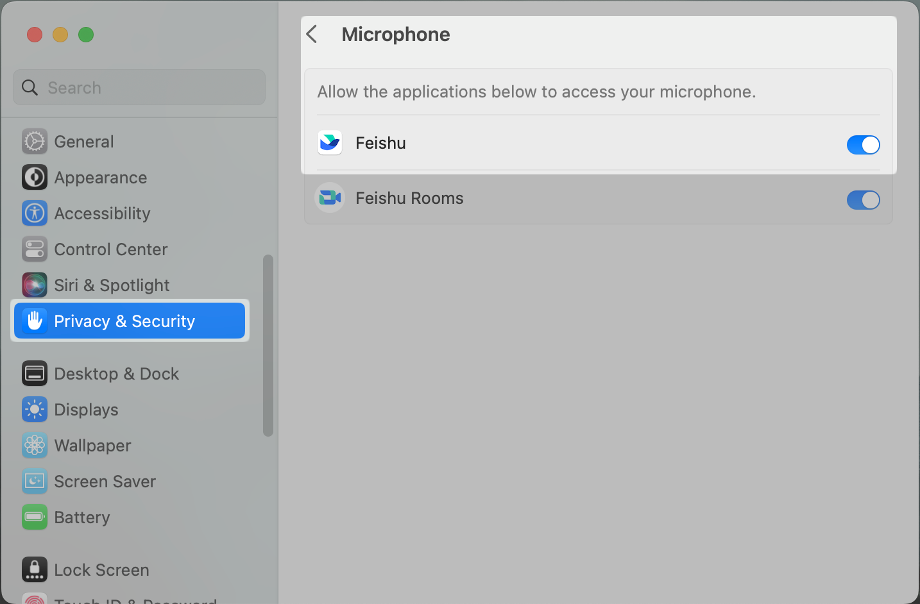Open Wallpaper settings
920x604 pixels.
34,446
